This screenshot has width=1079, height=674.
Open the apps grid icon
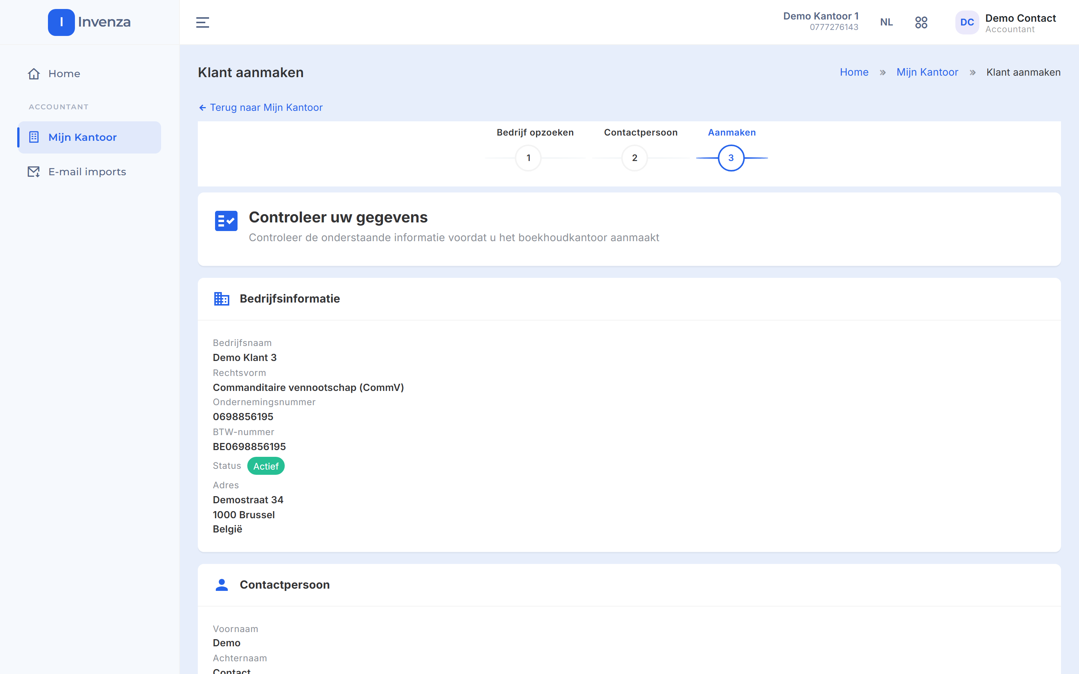click(x=921, y=22)
